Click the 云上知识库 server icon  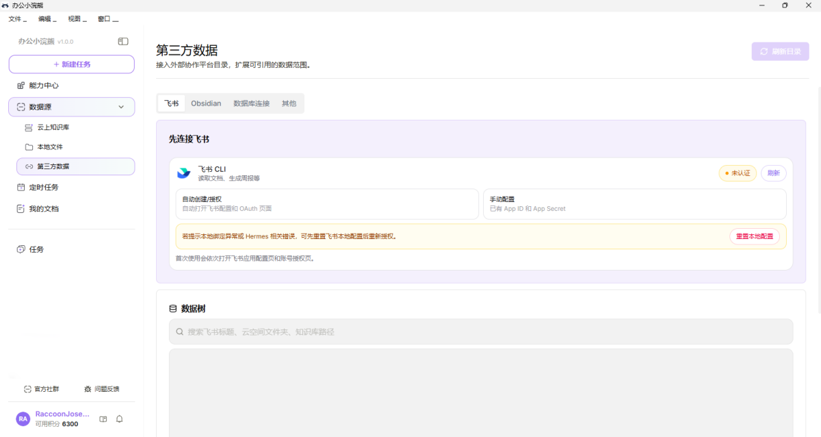[29, 127]
